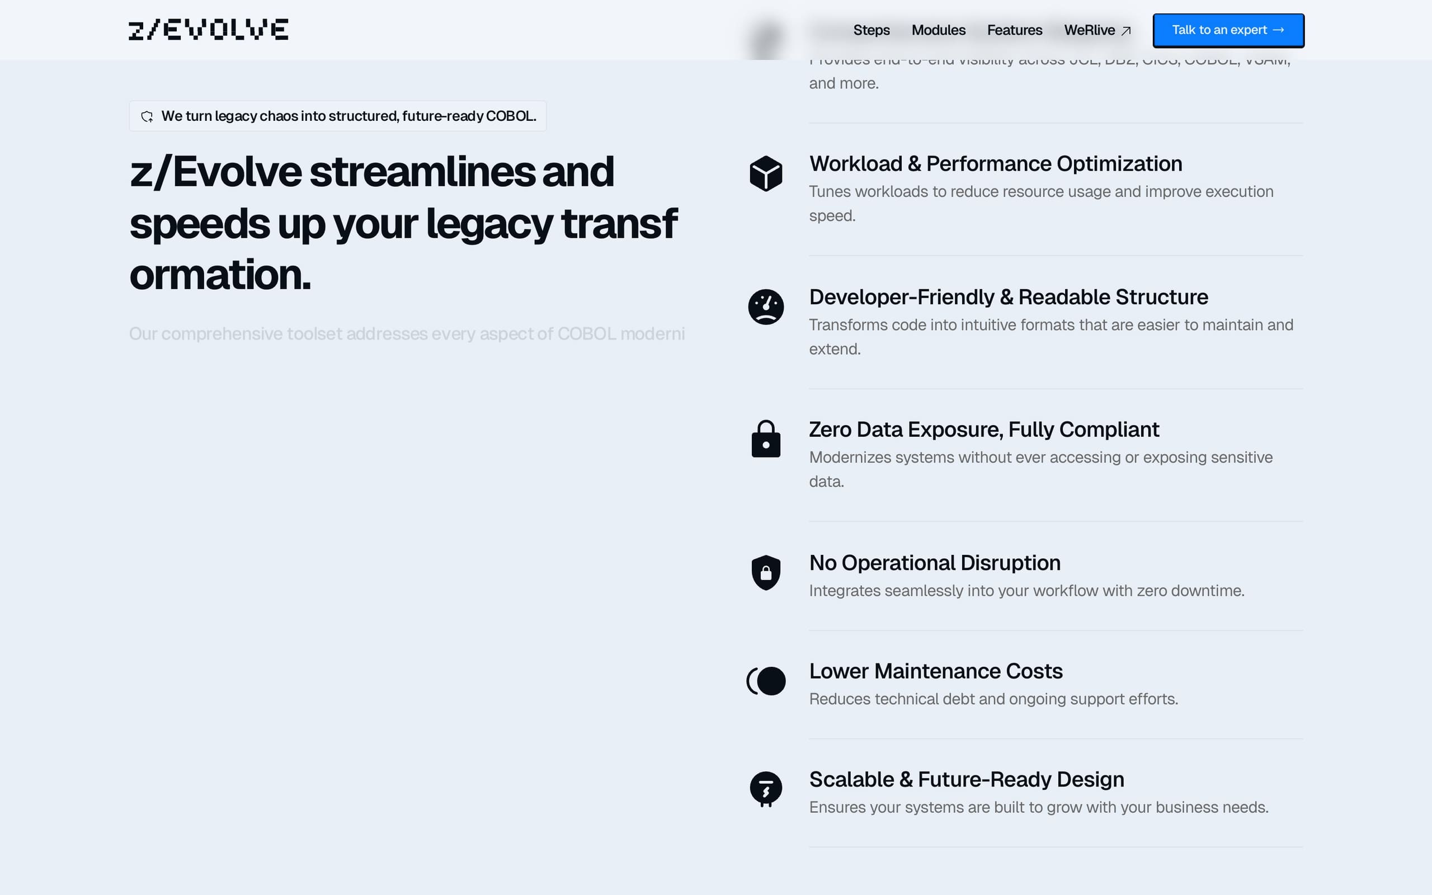Click 'Modernizes systems without ever accessing' description
This screenshot has width=1432, height=895.
[x=1040, y=469]
